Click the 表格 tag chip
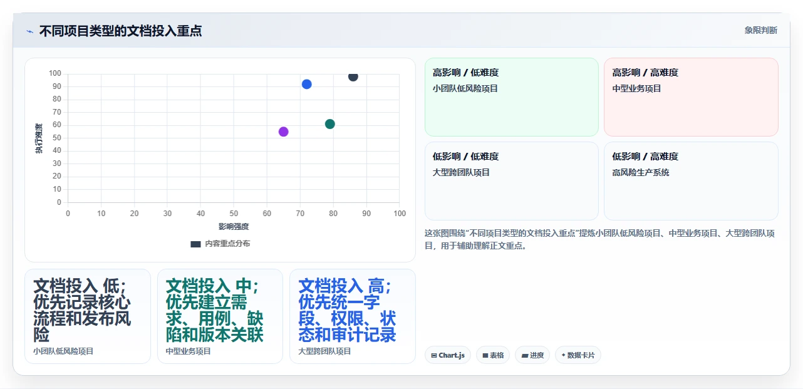 493,355
